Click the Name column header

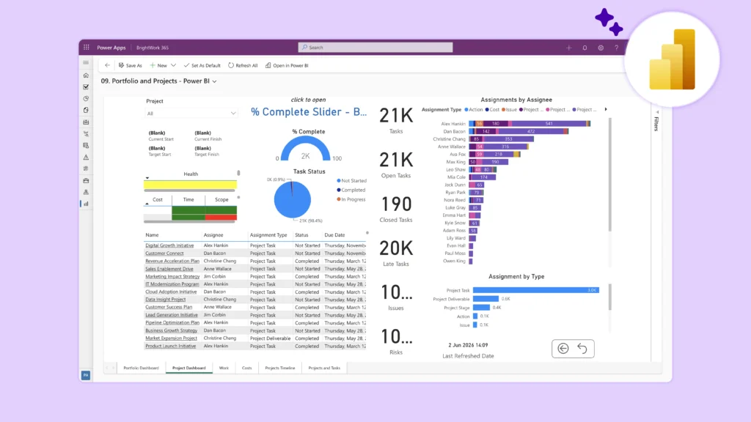tap(152, 235)
